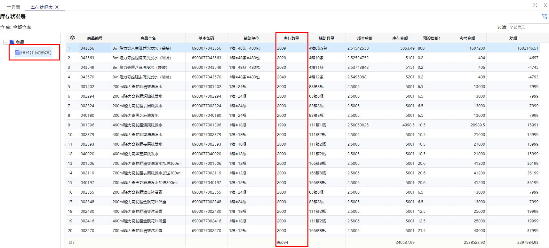
Task: Select the 库存状况表 tab
Action: pyautogui.click(x=42, y=7)
